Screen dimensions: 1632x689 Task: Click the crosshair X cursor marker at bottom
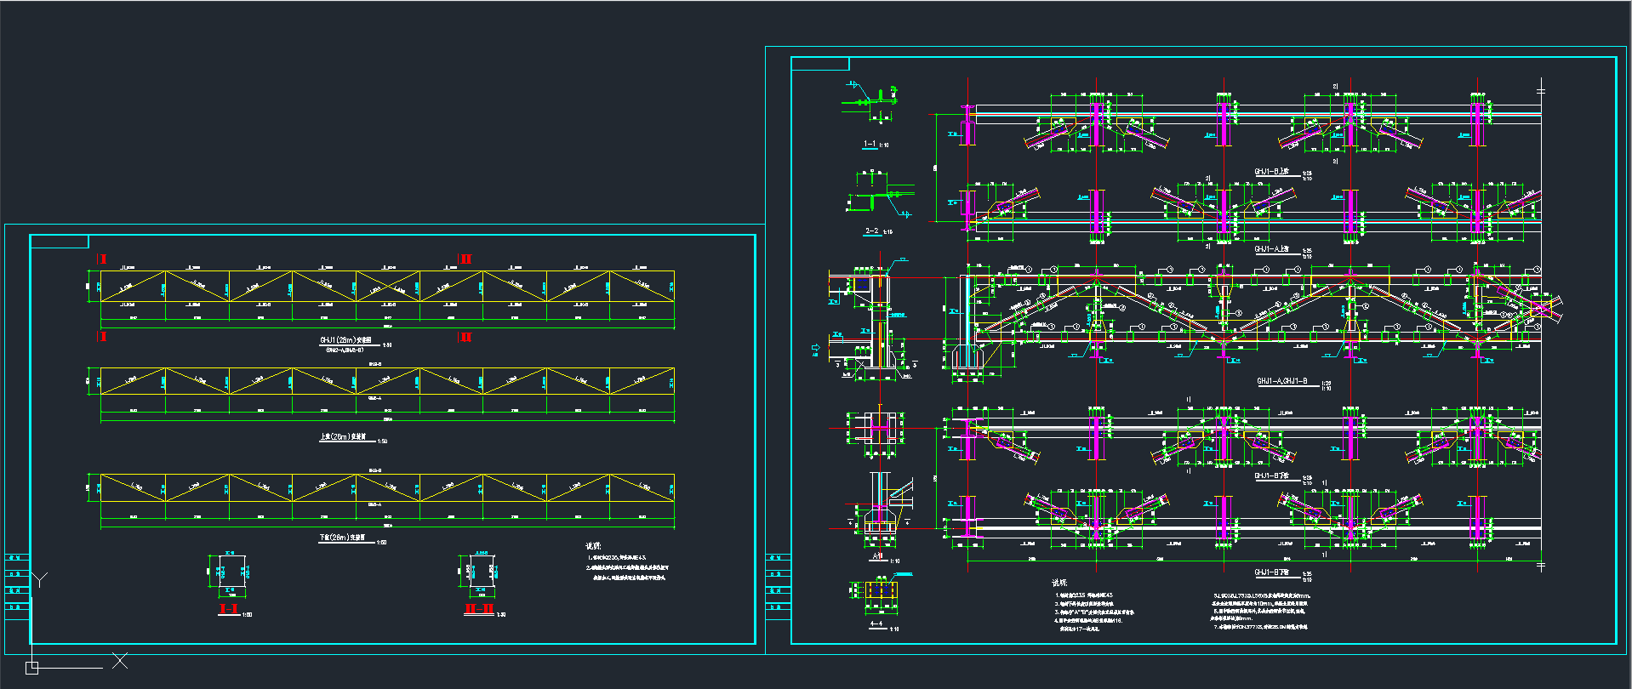[x=120, y=660]
